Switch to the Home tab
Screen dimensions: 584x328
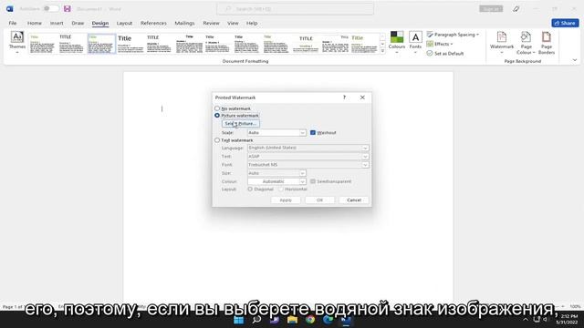coord(35,23)
